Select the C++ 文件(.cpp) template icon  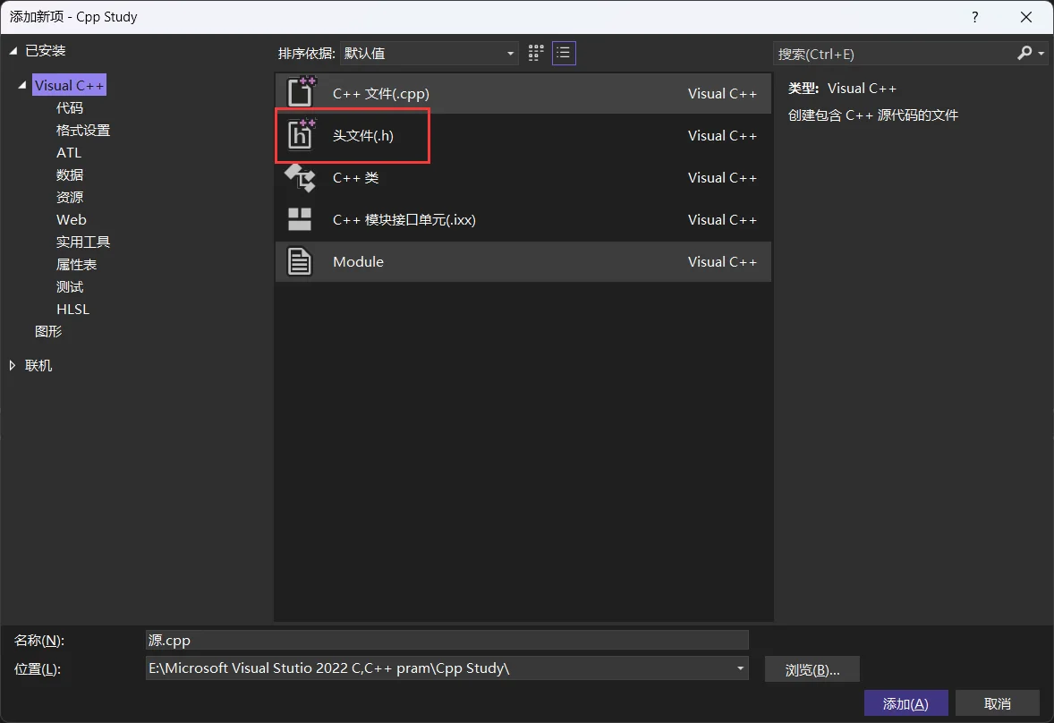point(301,92)
